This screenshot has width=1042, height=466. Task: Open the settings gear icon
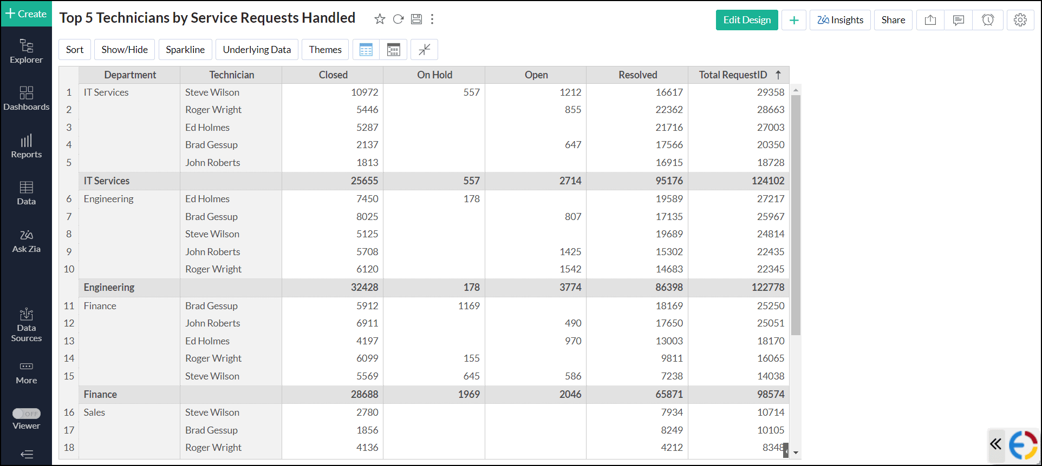pyautogui.click(x=1020, y=20)
